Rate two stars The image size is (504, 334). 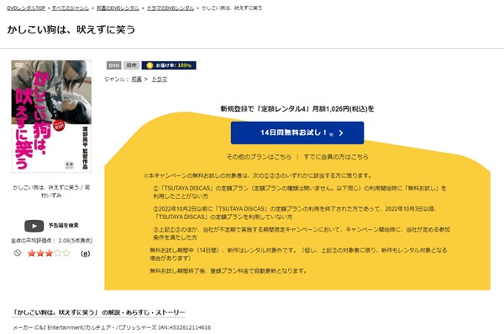[40, 253]
